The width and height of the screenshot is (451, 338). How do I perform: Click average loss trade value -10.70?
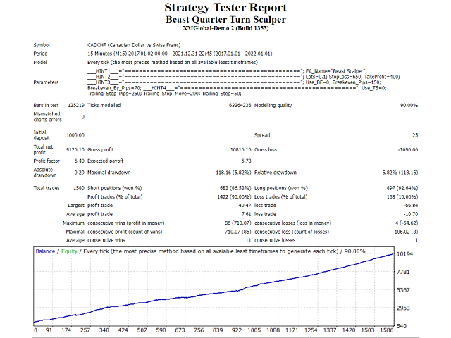tap(411, 214)
